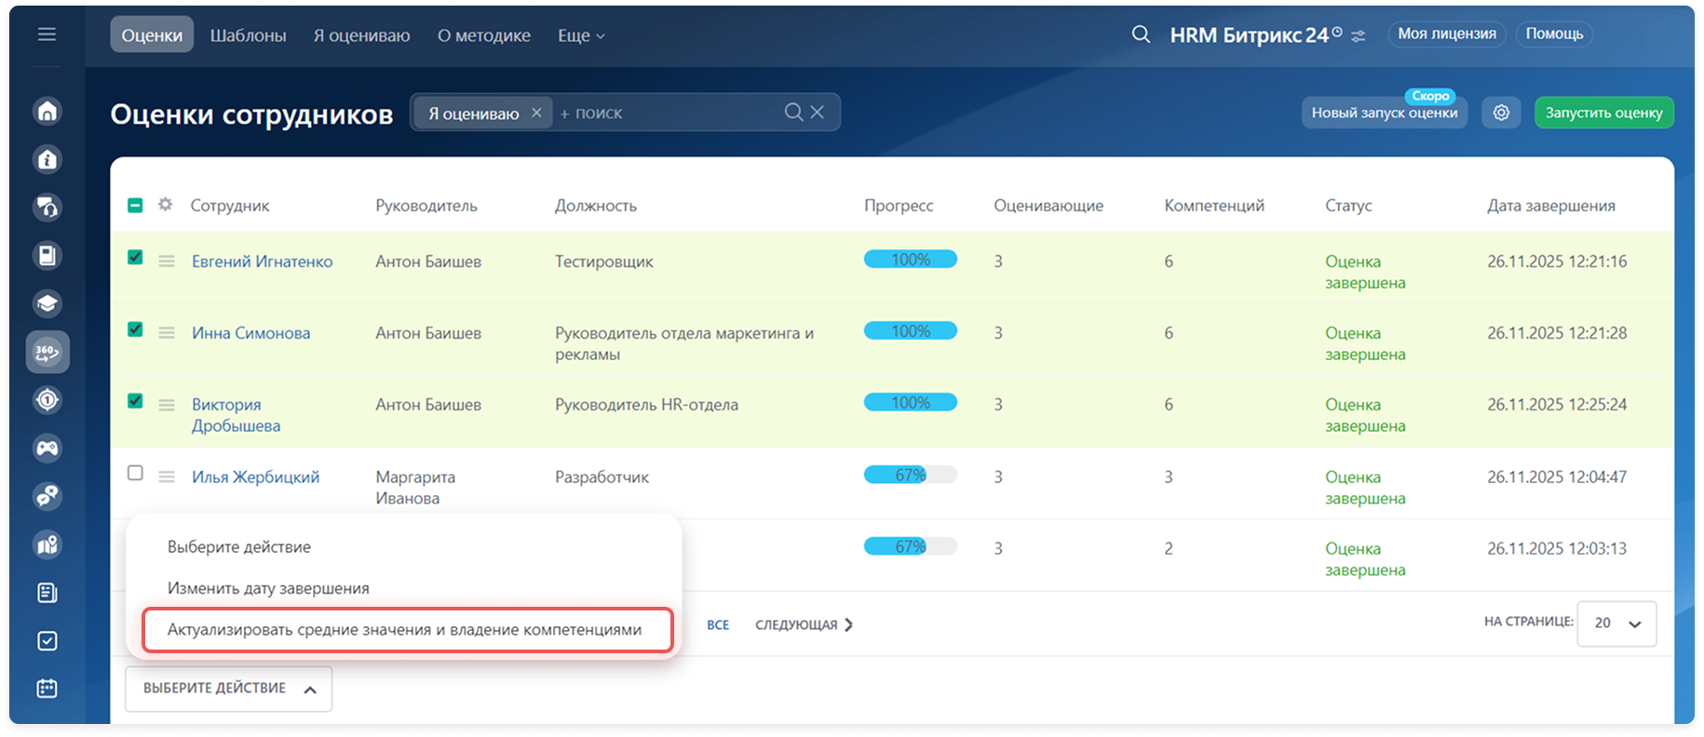Viewport: 1704px width, 737px height.
Task: Click the search magnifier in top bar
Action: (x=1141, y=34)
